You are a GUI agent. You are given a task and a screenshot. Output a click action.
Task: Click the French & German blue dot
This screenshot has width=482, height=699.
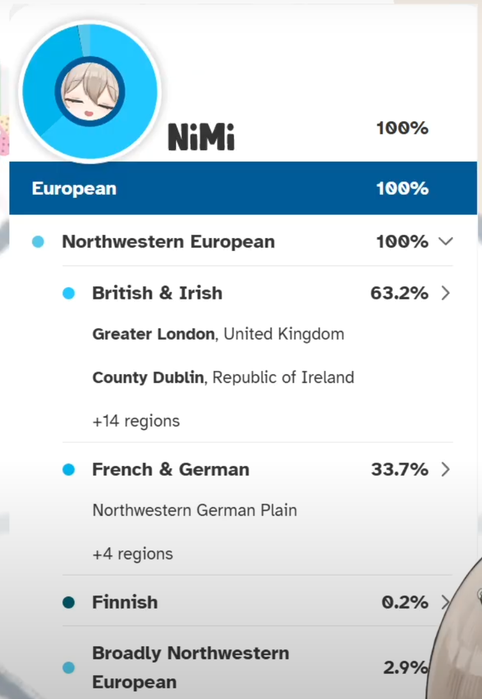point(69,470)
